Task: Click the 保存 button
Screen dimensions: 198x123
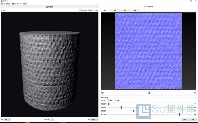Action: pyautogui.click(x=184, y=119)
